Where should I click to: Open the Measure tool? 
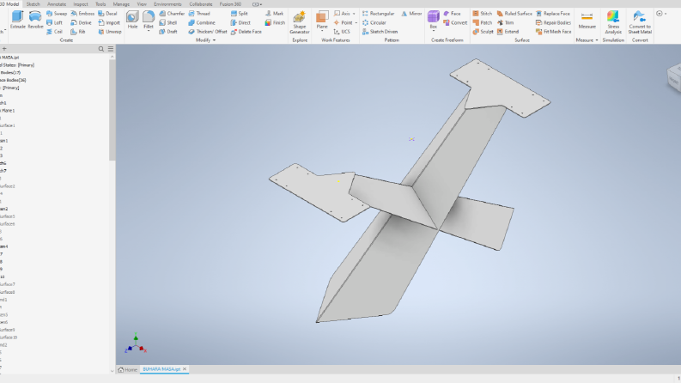pyautogui.click(x=587, y=20)
